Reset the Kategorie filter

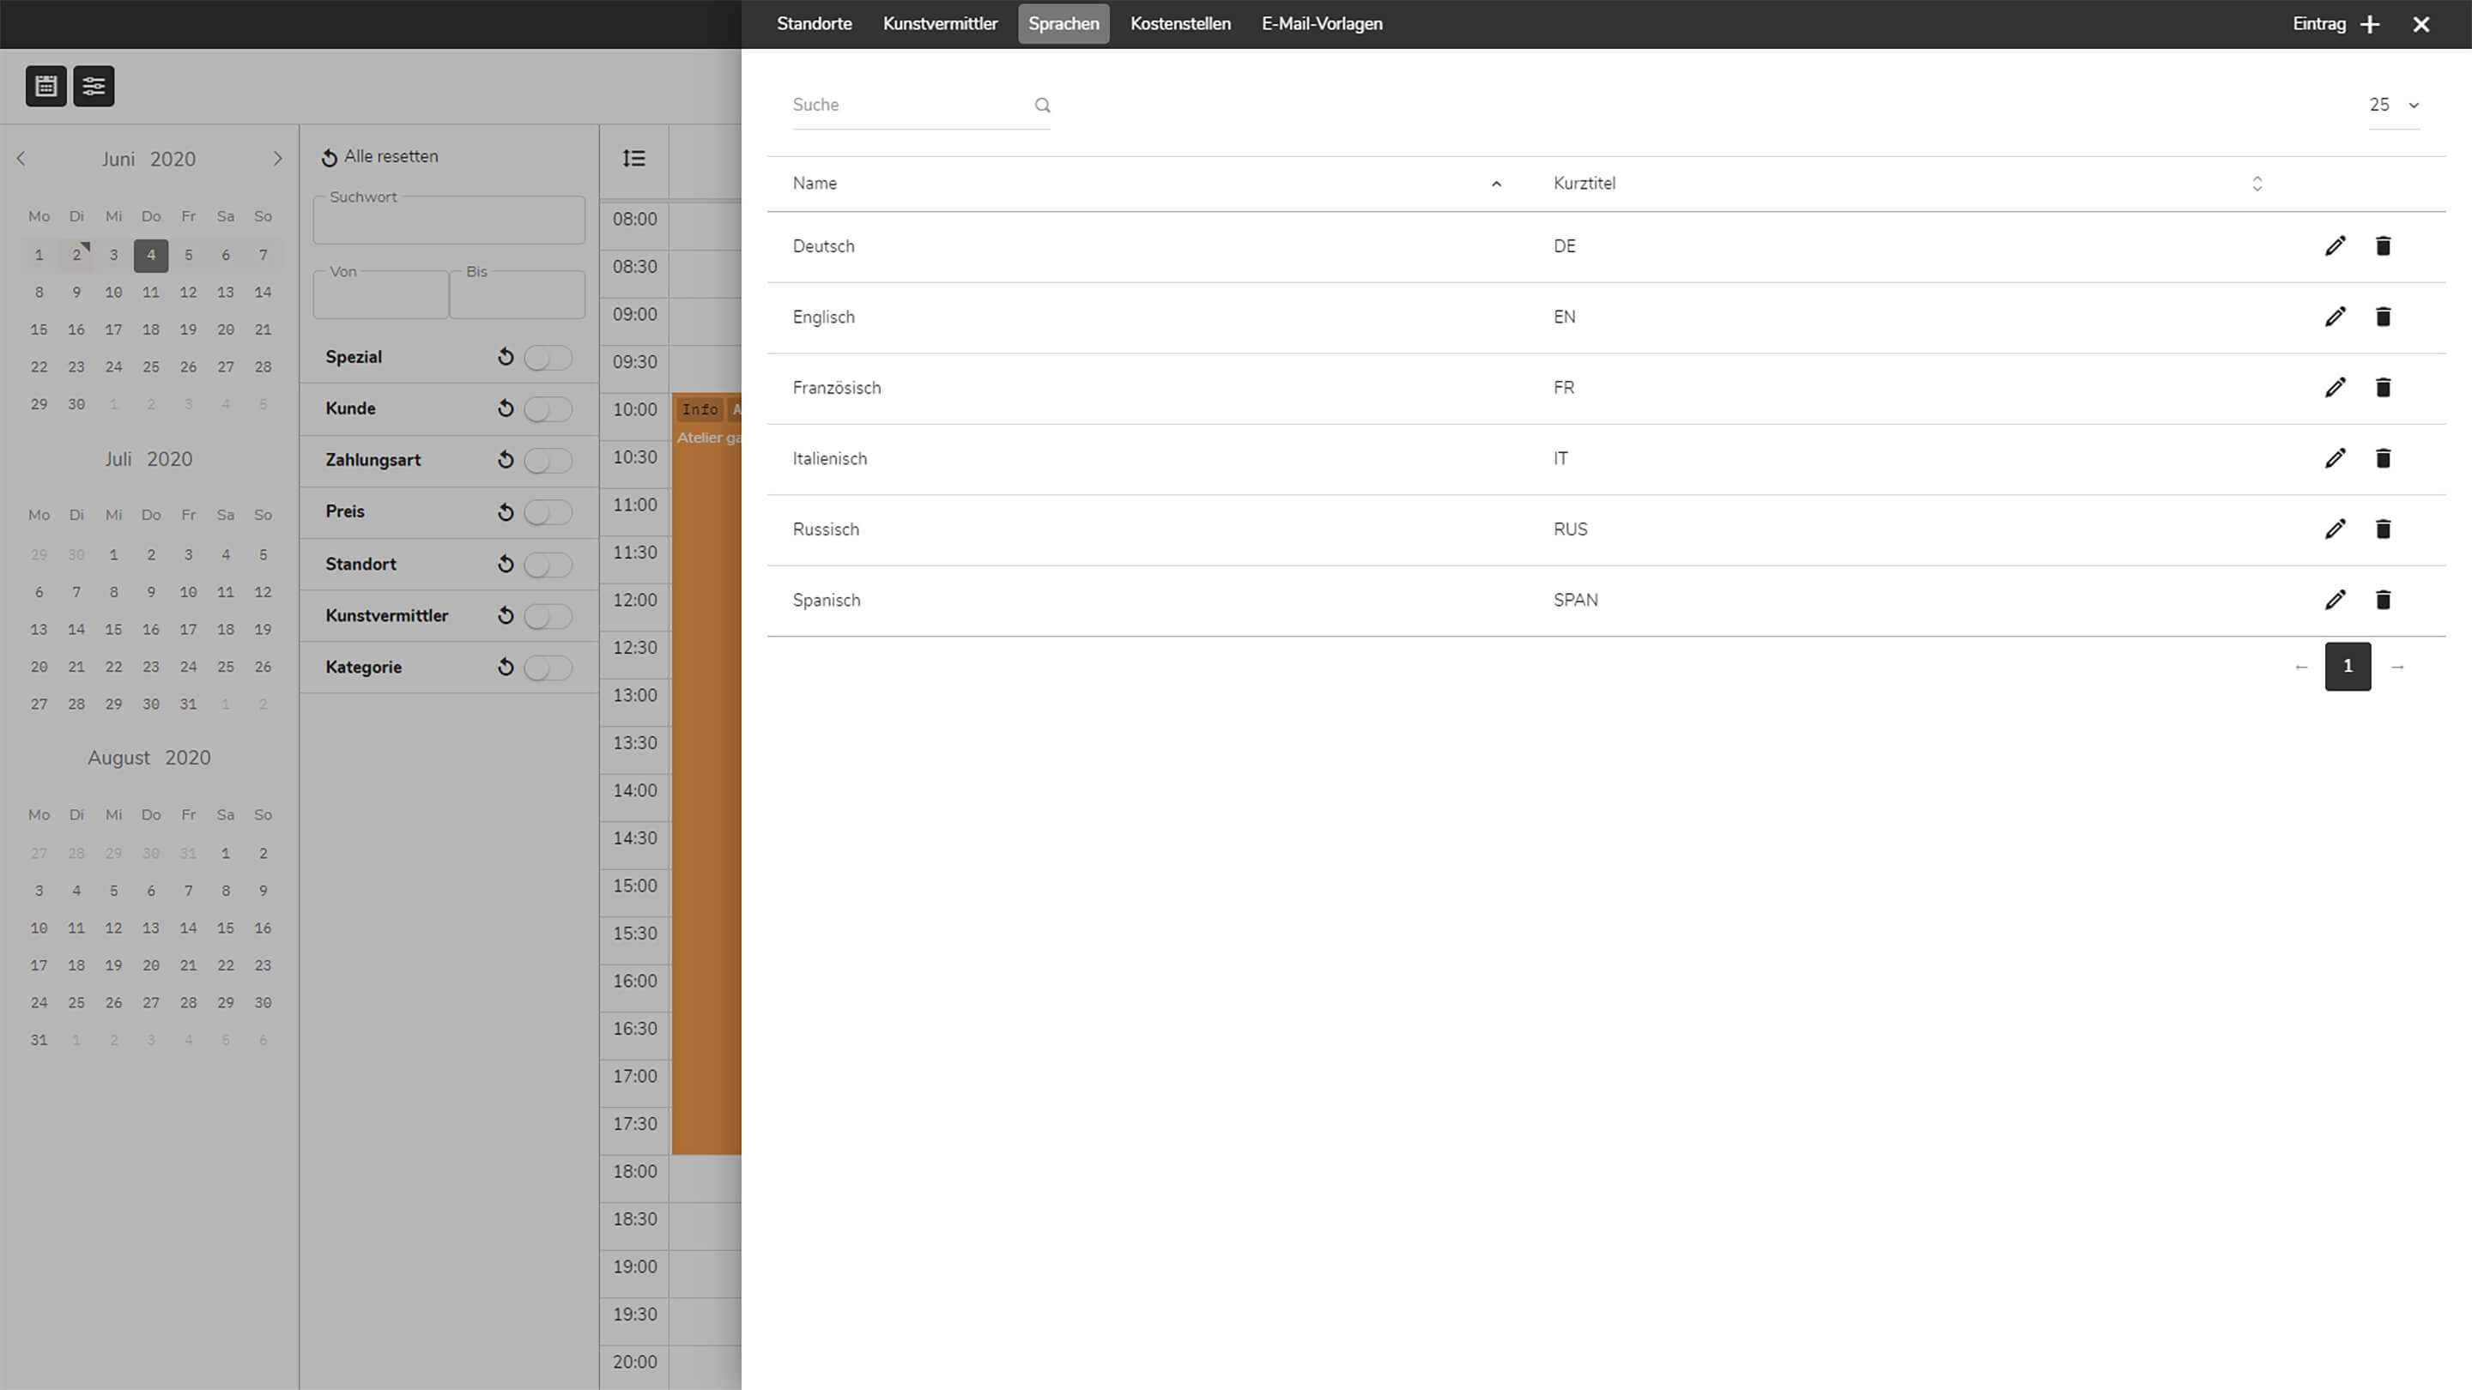(x=506, y=668)
